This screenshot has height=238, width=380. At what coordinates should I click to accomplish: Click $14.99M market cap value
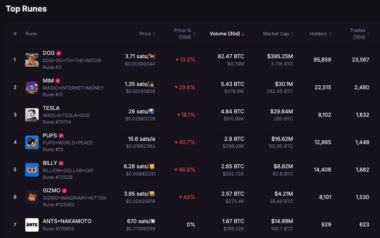(x=282, y=221)
